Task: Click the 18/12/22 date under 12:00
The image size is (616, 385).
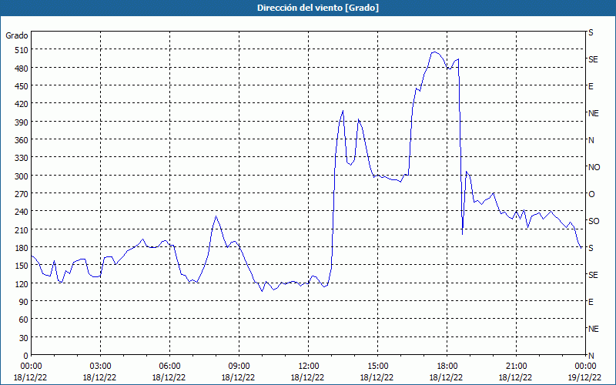Action: (x=307, y=377)
